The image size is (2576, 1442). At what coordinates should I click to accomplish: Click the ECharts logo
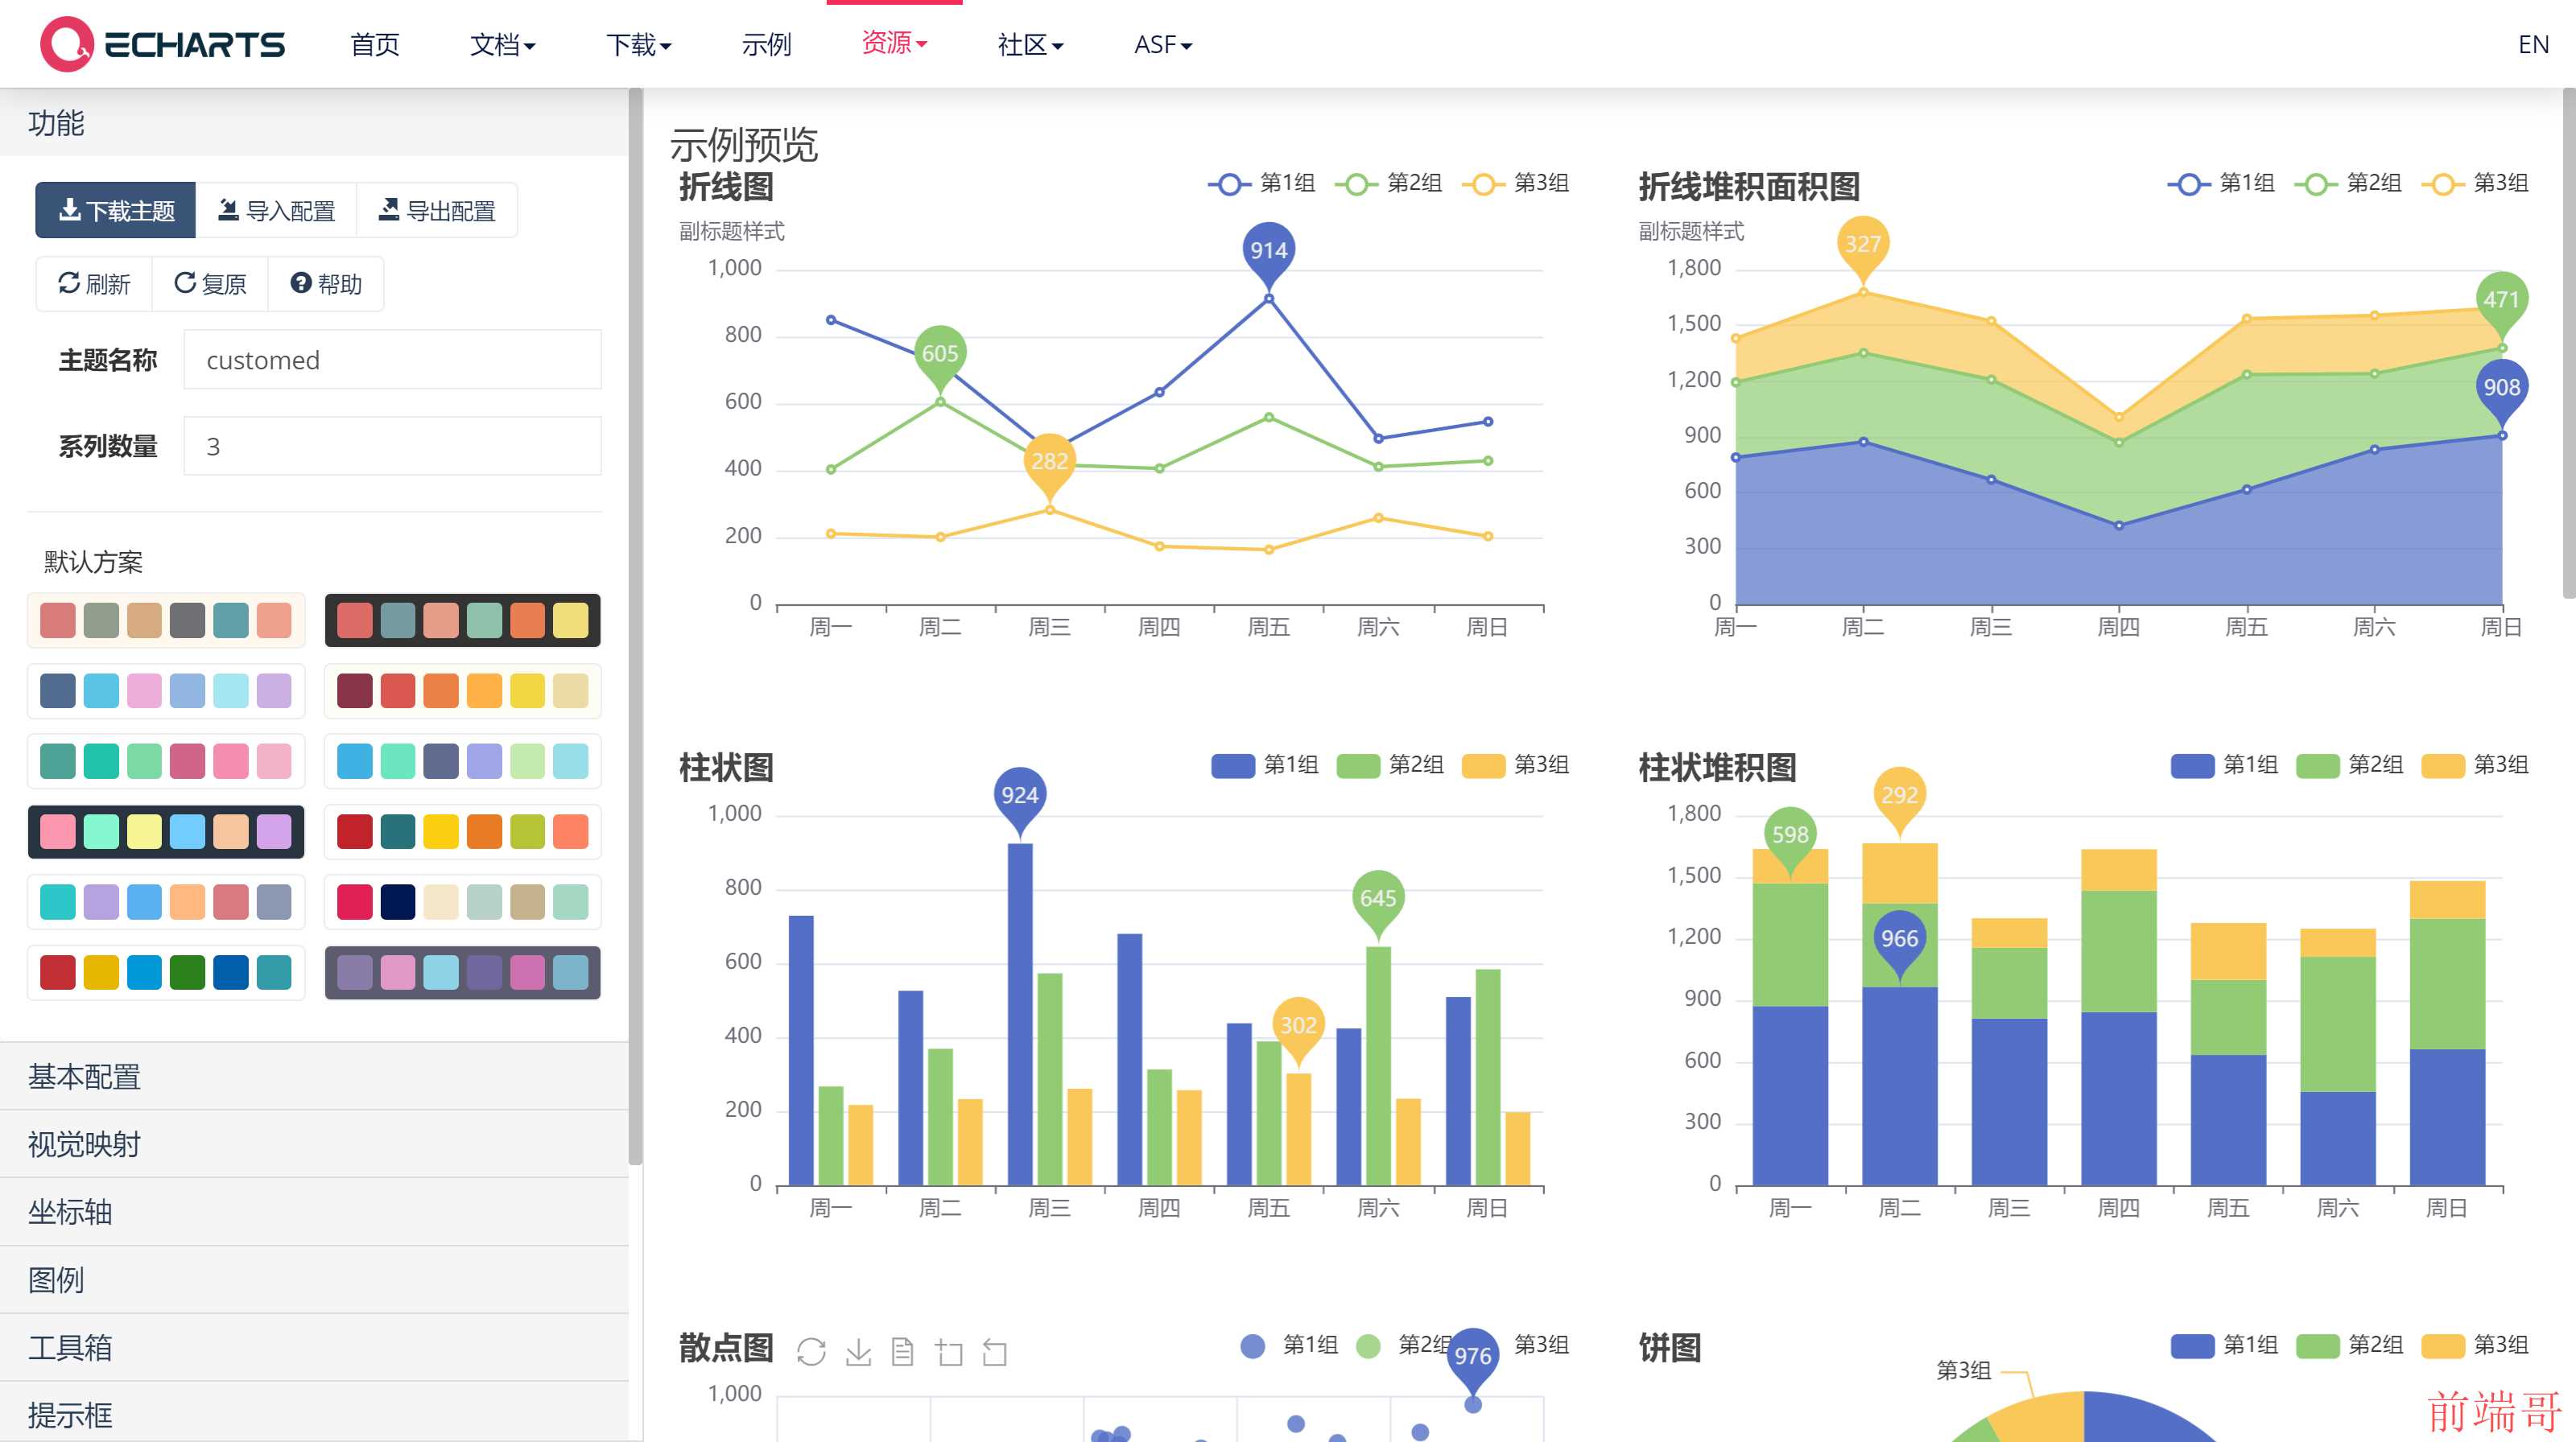(x=163, y=44)
